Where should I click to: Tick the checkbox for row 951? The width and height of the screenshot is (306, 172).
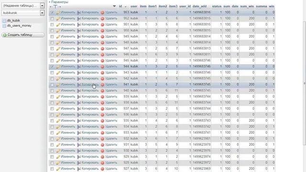[x=52, y=24]
